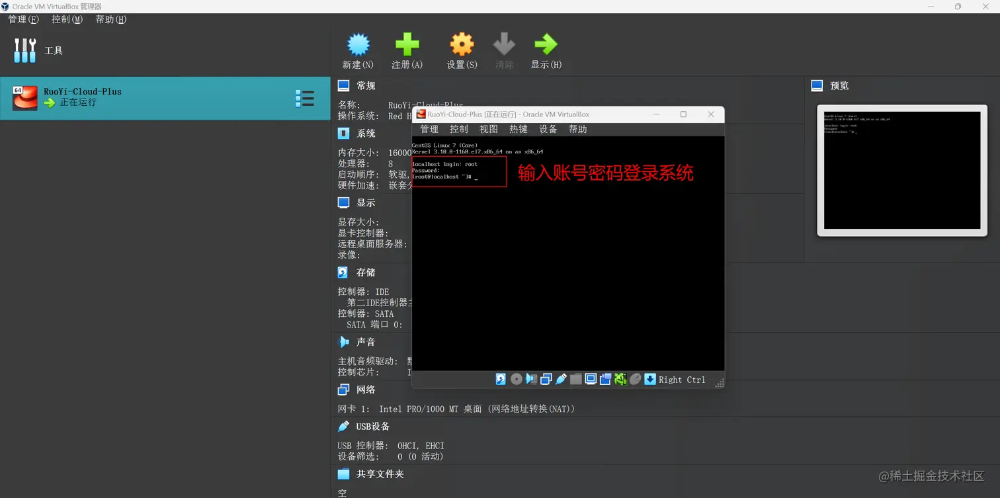Close the running VM window

[711, 114]
